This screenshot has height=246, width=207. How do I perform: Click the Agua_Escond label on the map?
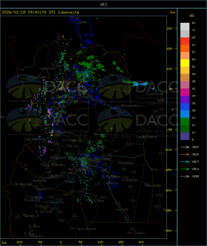86,229
